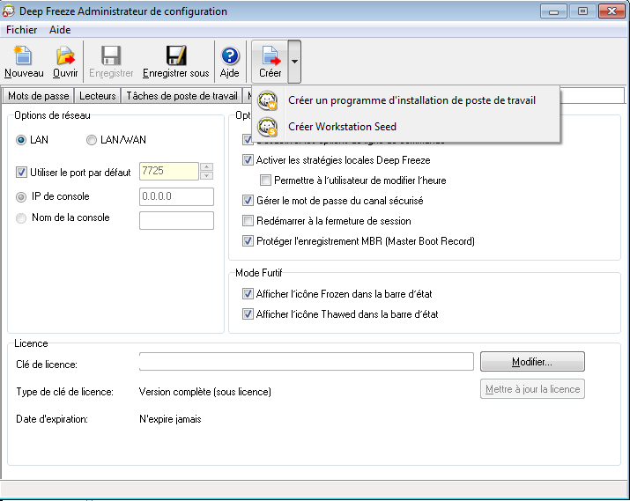
Task: Toggle Activer les stratégies locales Deep Freeze
Action: (248, 160)
